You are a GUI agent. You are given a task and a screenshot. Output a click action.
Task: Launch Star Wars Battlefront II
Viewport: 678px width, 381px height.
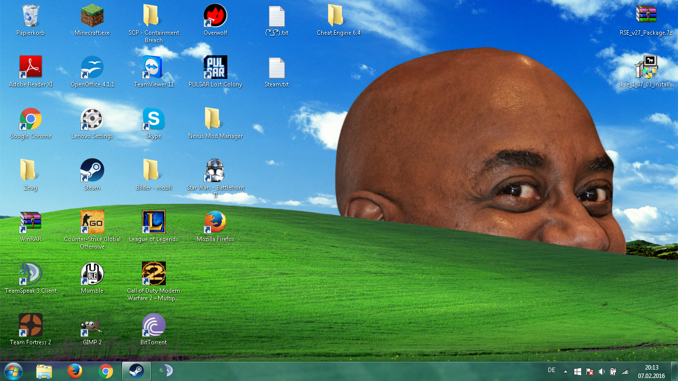(x=215, y=170)
